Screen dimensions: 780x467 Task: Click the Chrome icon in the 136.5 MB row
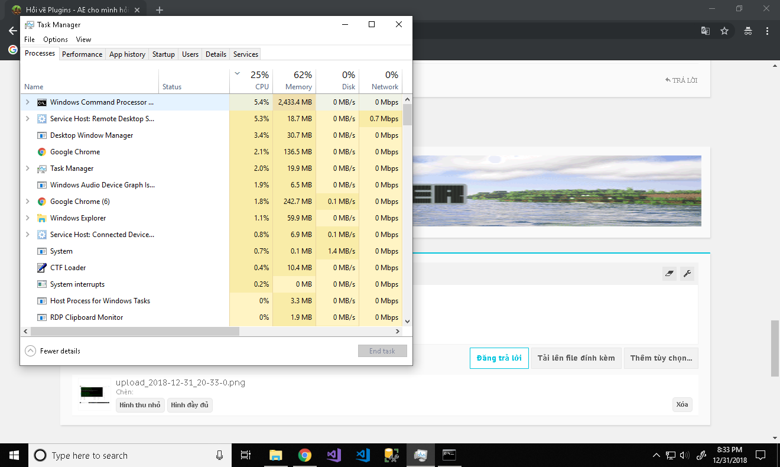pyautogui.click(x=42, y=152)
